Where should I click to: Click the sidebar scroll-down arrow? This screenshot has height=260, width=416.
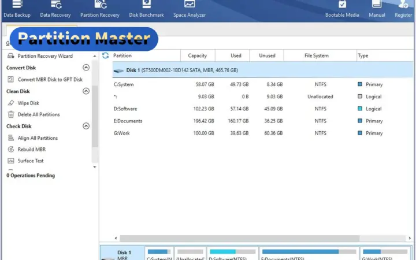click(x=95, y=167)
